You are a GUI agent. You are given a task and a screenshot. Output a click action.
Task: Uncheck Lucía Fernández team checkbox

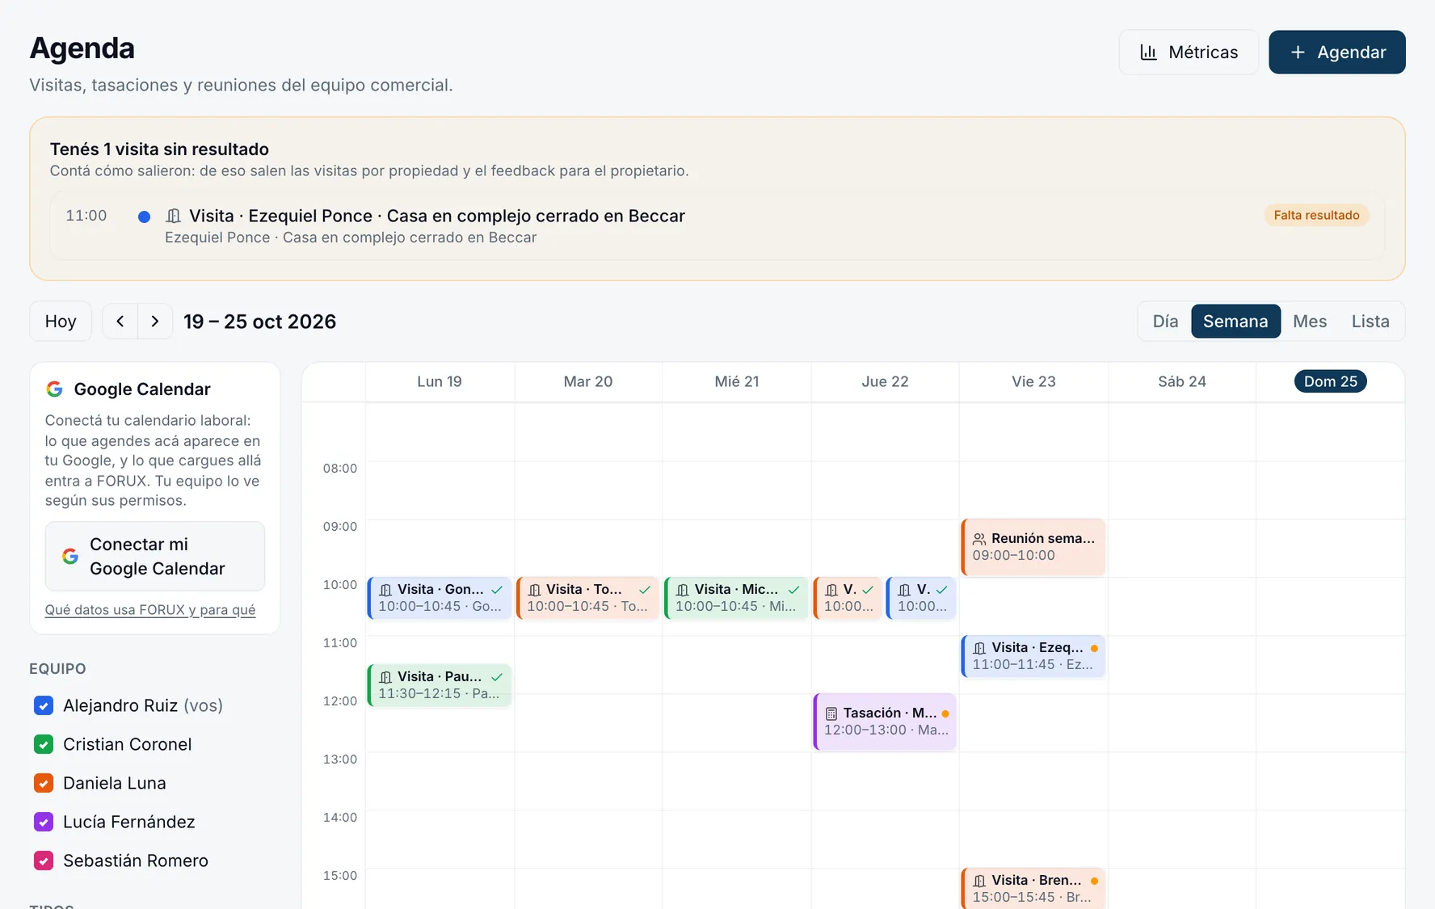click(x=44, y=822)
